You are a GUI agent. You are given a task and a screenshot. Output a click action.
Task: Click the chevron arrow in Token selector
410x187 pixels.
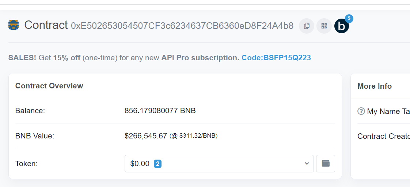click(307, 164)
